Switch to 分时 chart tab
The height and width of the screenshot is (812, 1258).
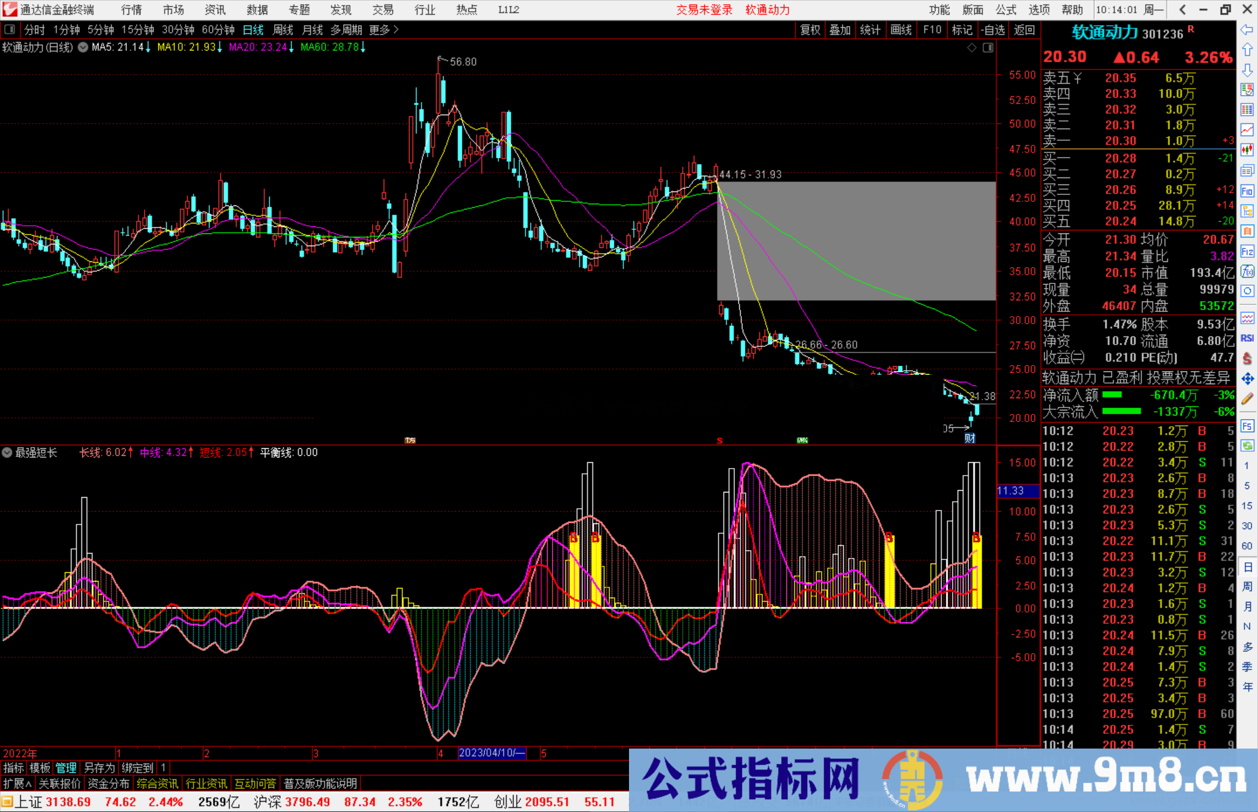pyautogui.click(x=34, y=30)
